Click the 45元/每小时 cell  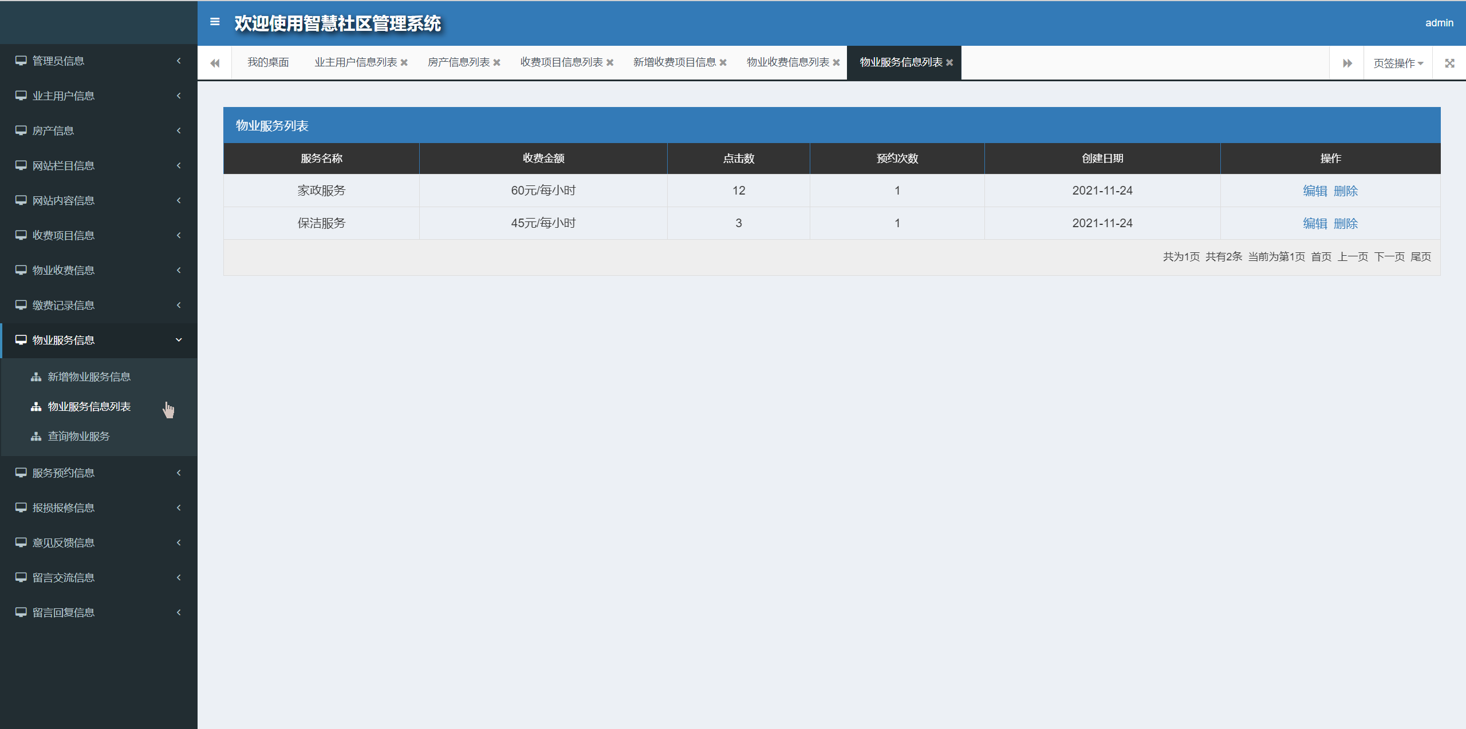[543, 223]
